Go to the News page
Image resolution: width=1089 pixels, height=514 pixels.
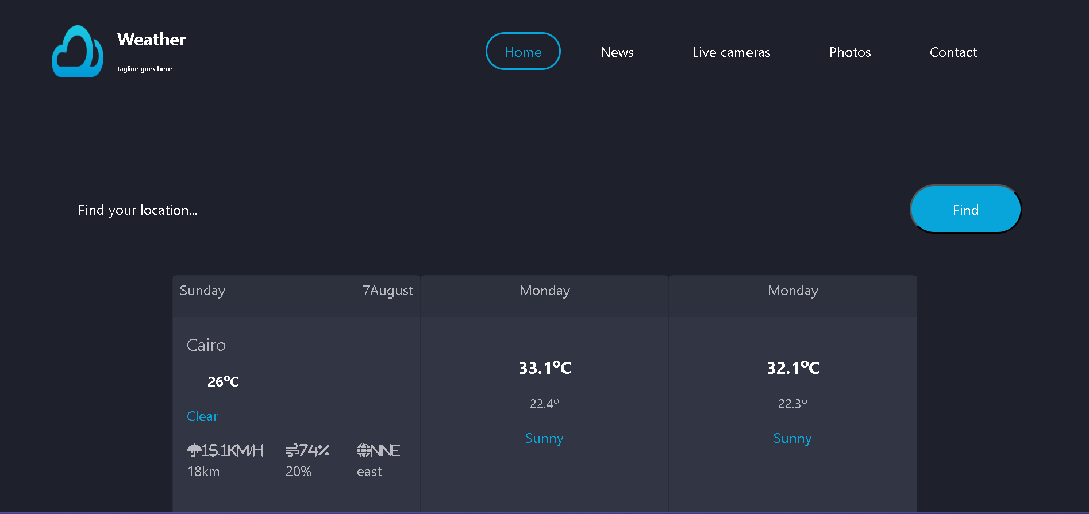[617, 52]
